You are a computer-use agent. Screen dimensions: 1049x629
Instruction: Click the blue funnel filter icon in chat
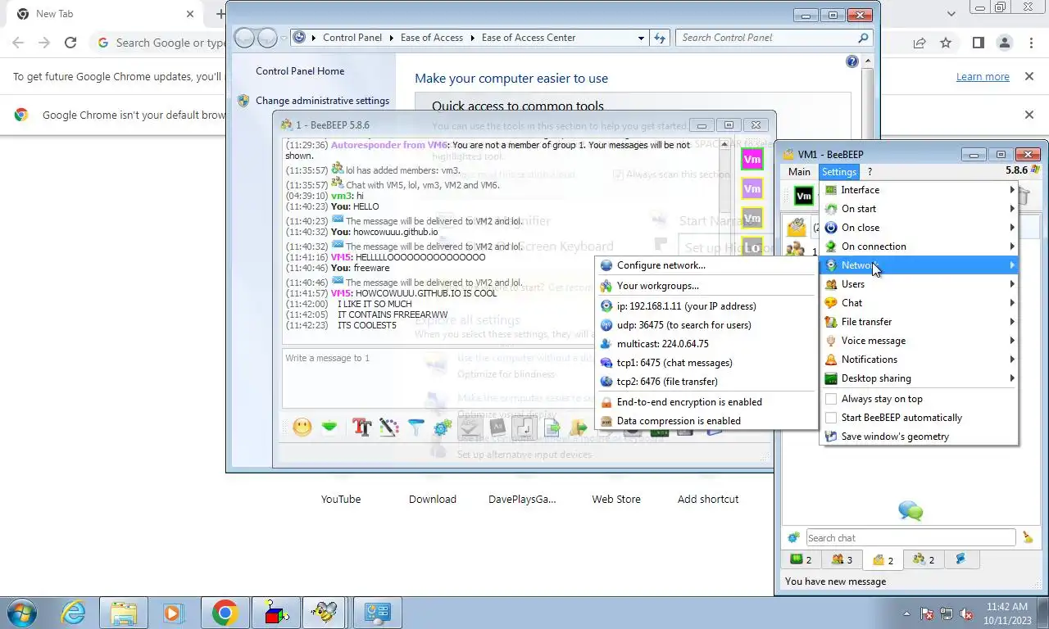(x=416, y=427)
